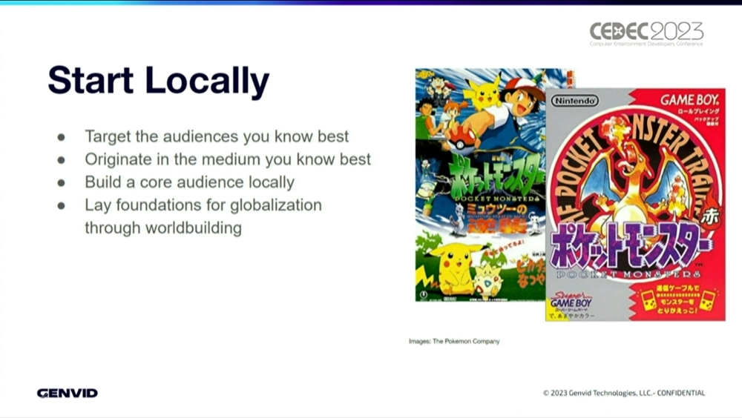Click 'Originate in the medium you know best'

click(228, 159)
